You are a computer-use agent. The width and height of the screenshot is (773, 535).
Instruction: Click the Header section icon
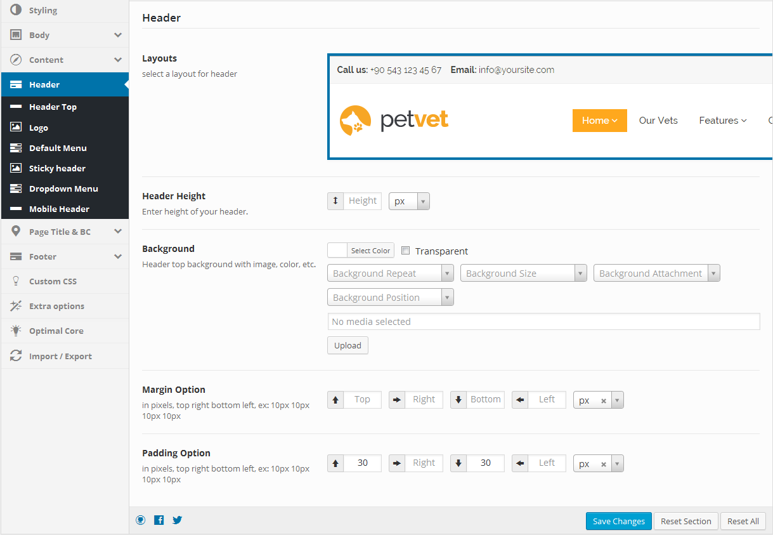coord(16,84)
